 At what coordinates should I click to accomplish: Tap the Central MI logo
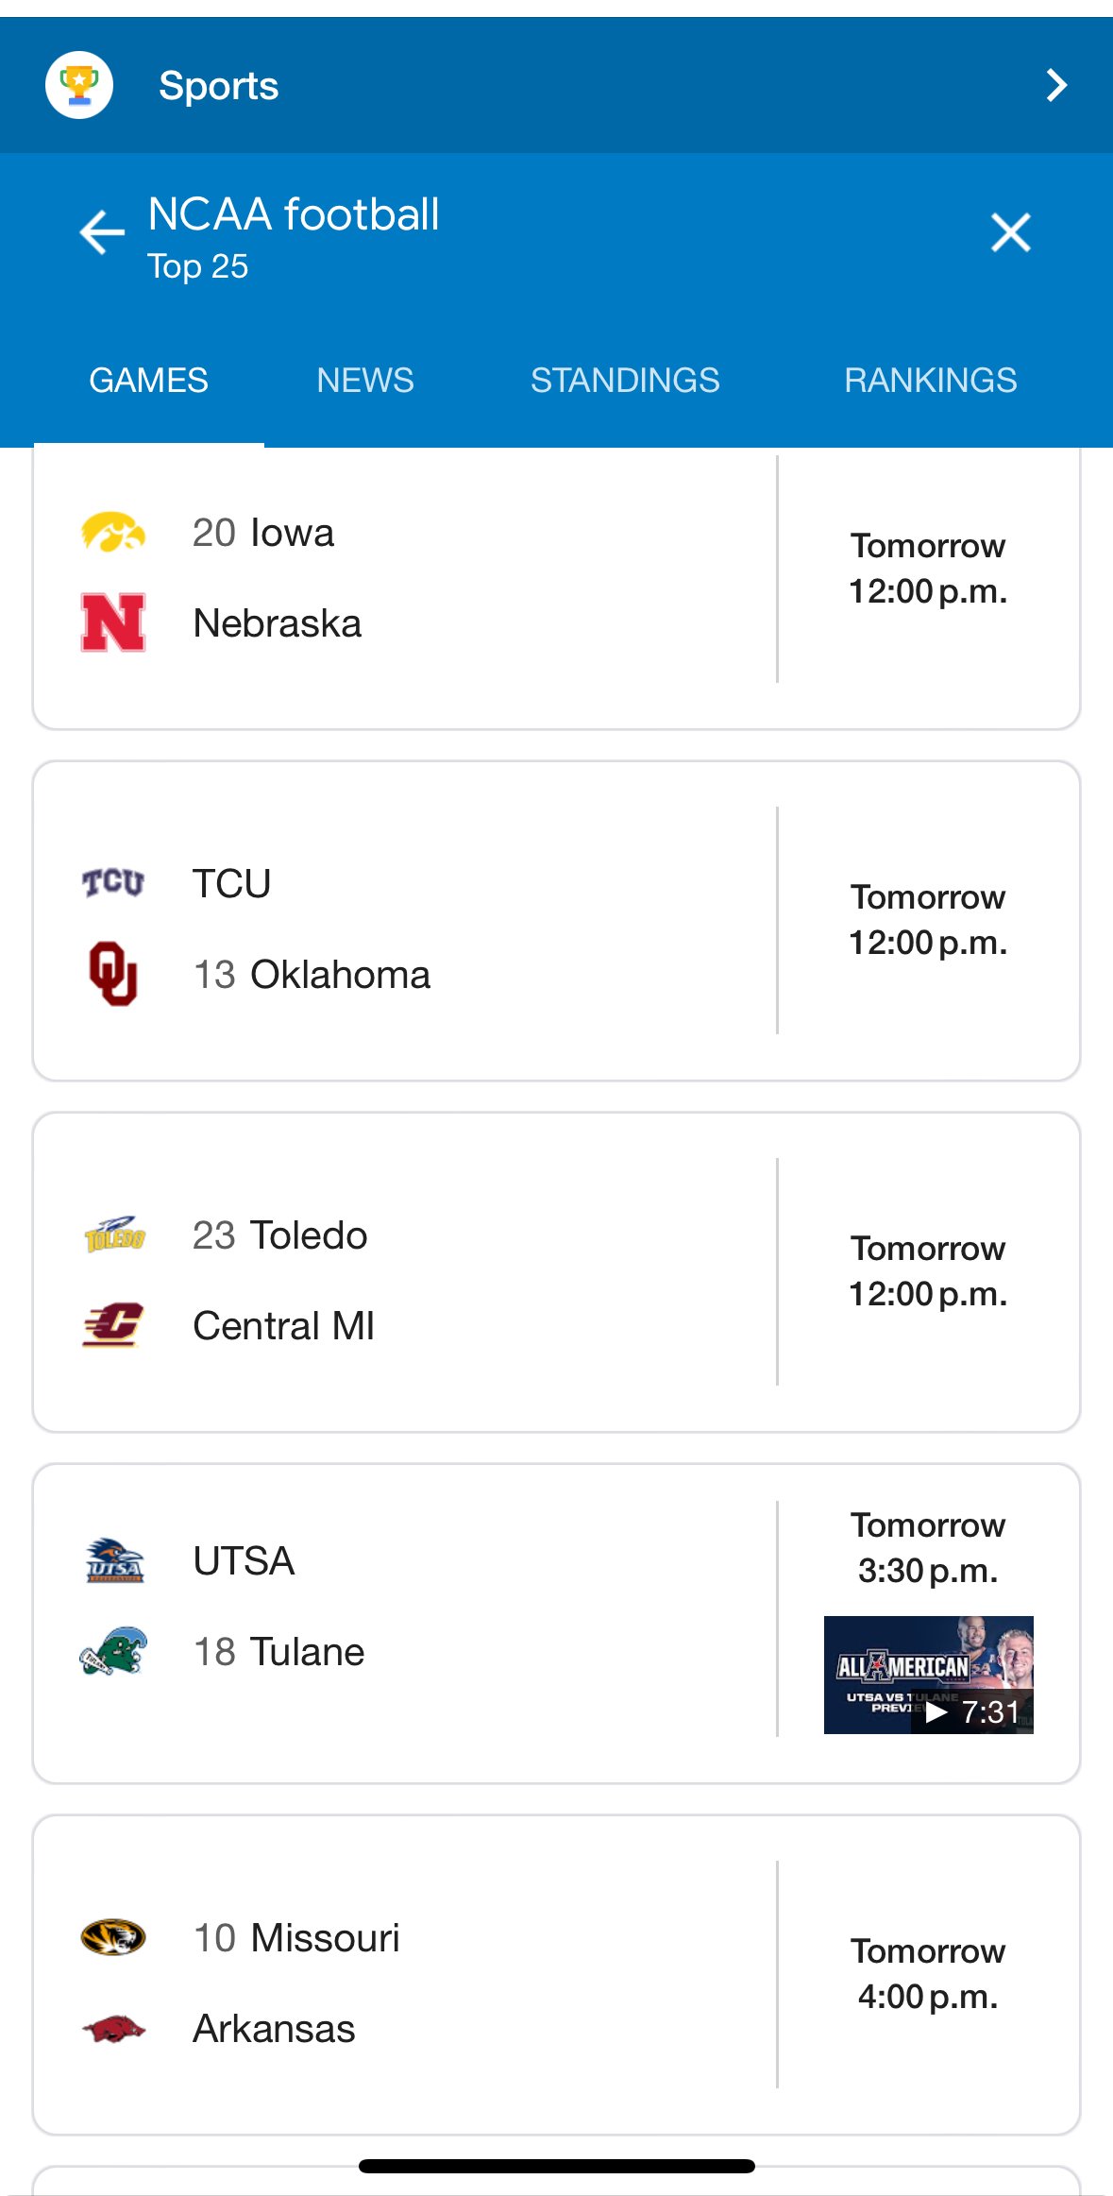[x=113, y=1325]
